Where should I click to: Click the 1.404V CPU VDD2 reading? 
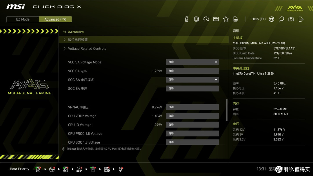coord(157,116)
